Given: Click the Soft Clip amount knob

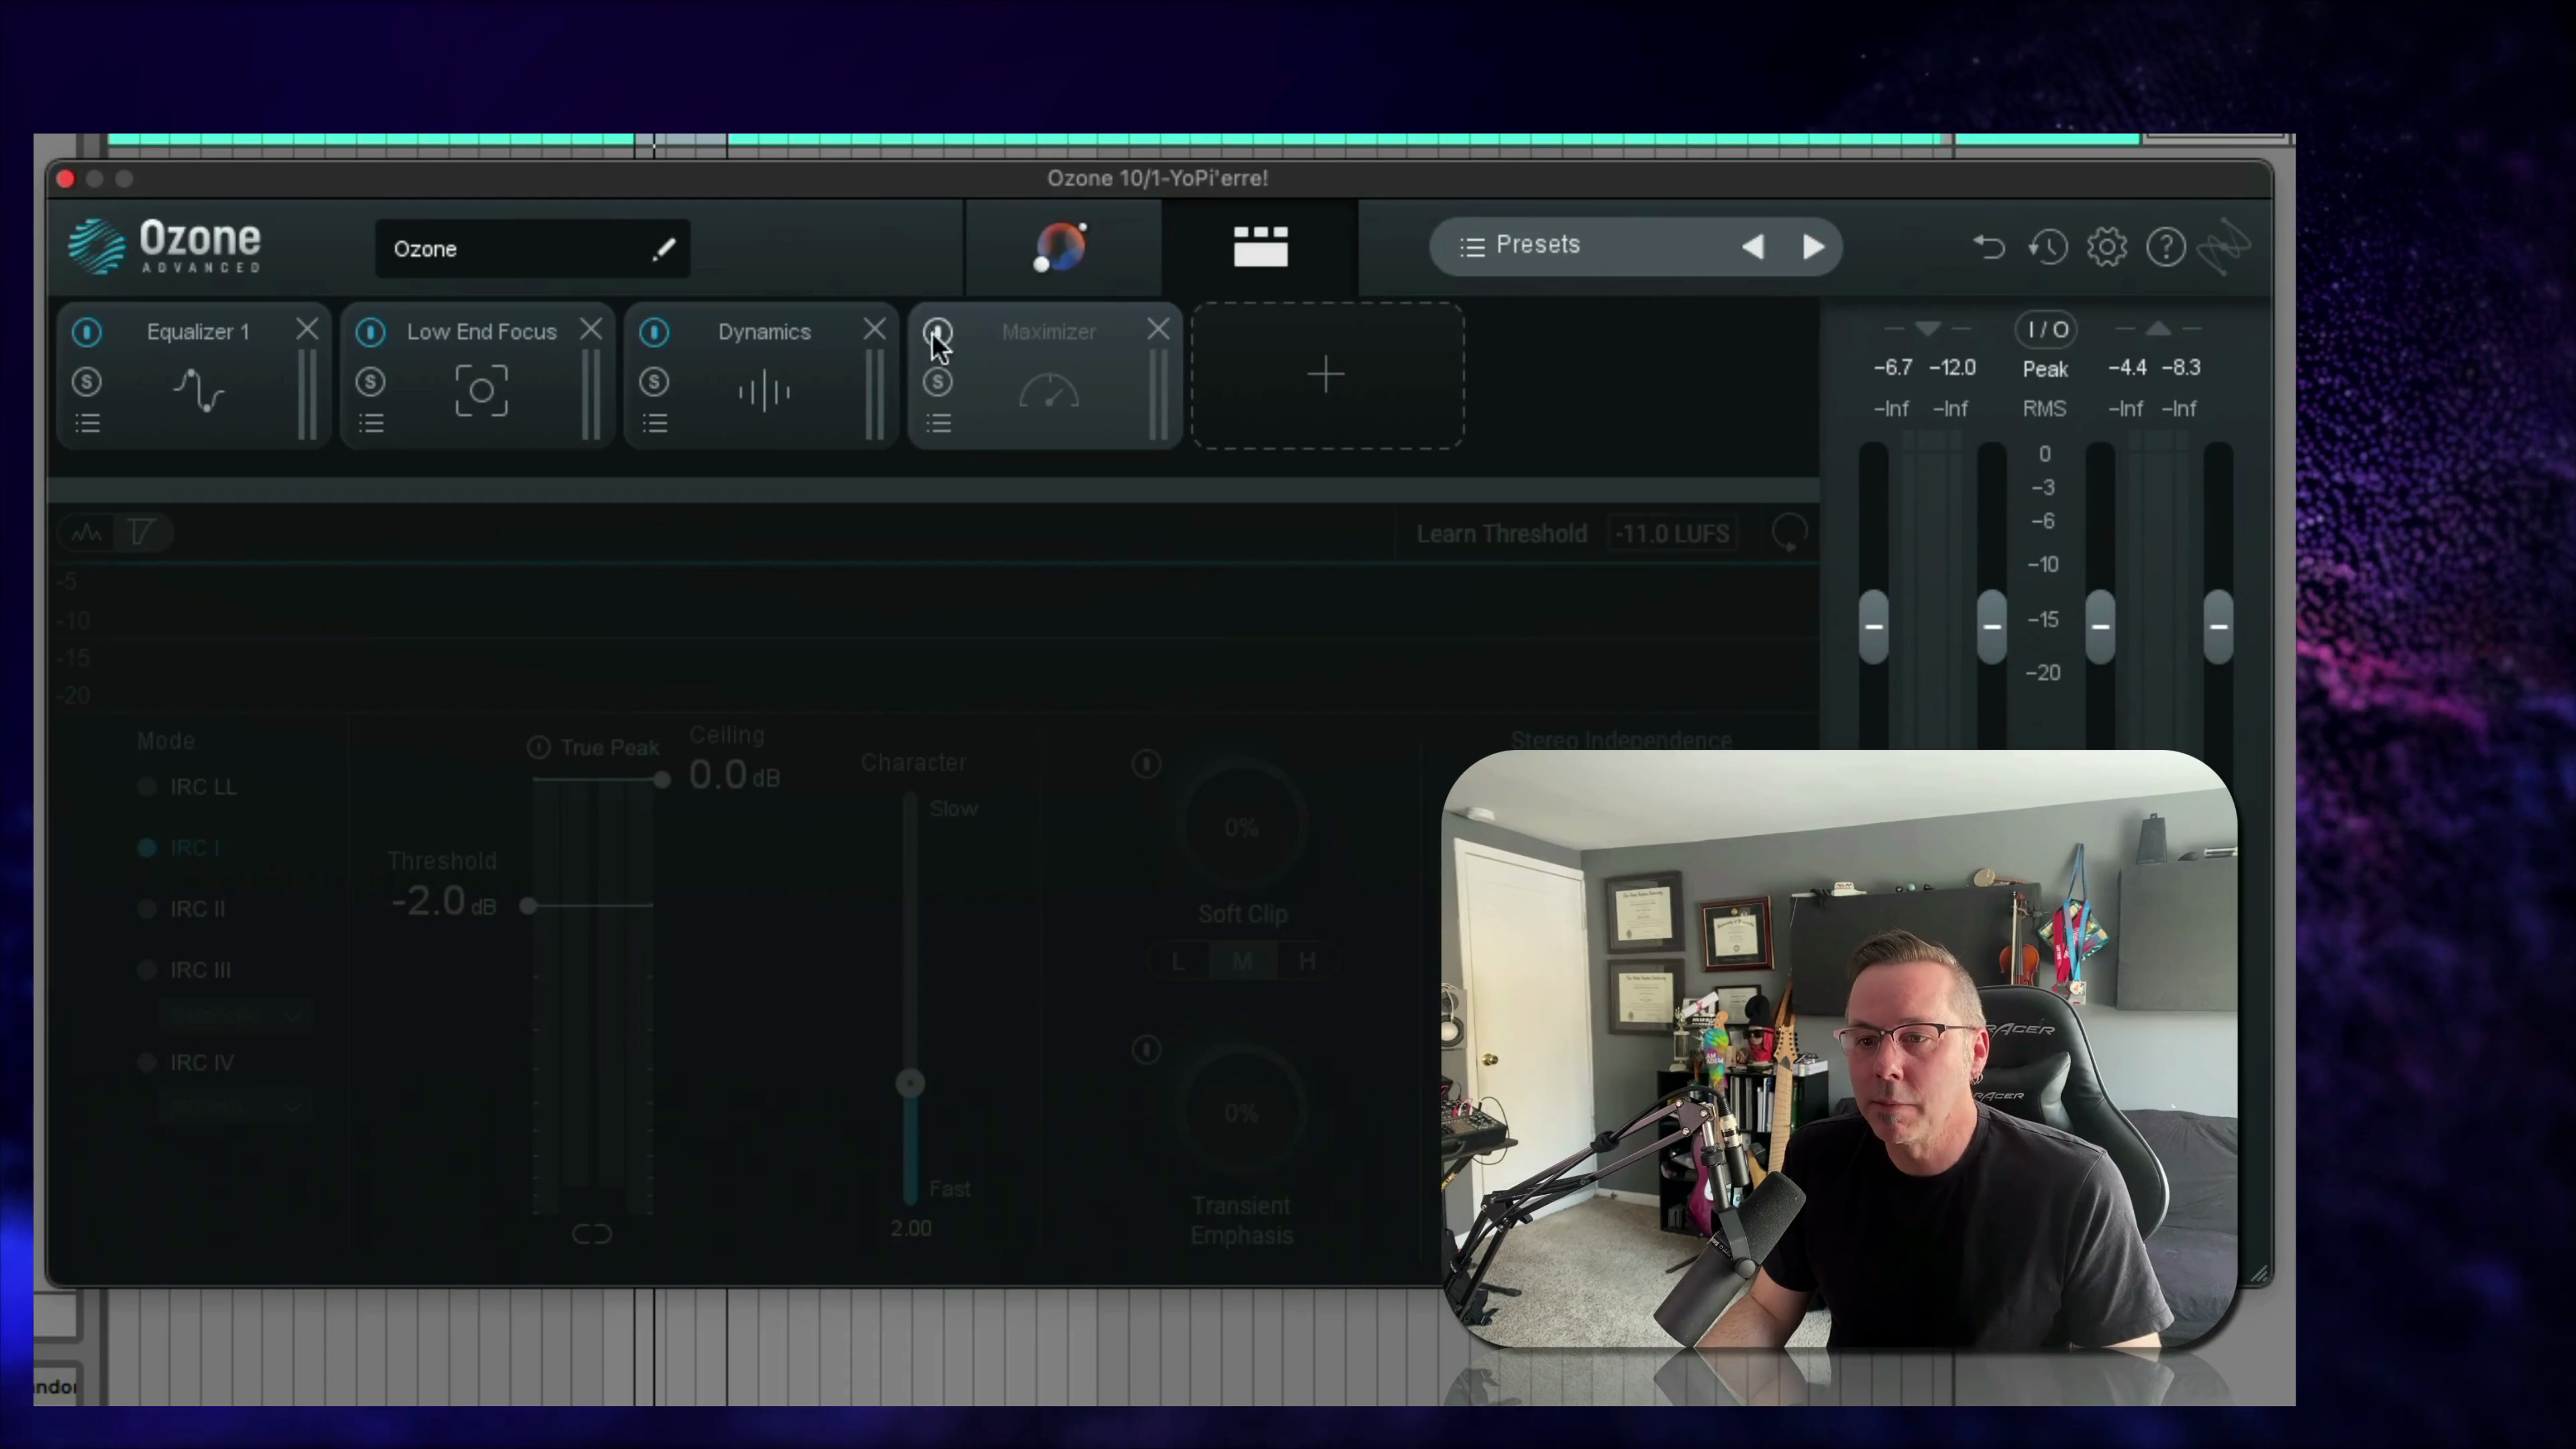Looking at the screenshot, I should (1242, 827).
